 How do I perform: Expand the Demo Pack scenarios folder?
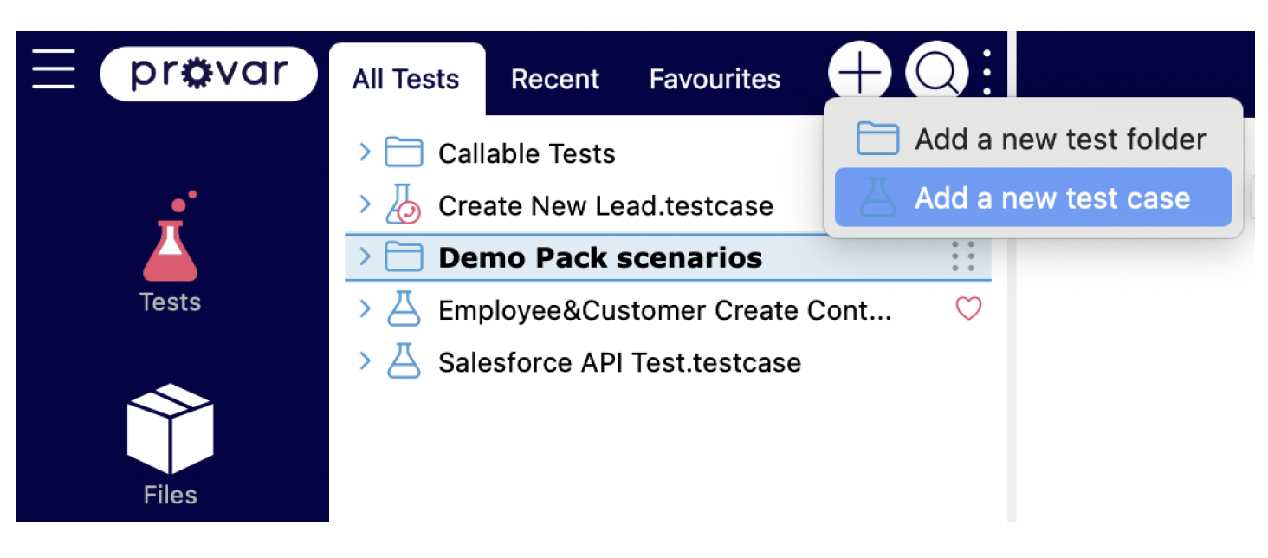(365, 256)
